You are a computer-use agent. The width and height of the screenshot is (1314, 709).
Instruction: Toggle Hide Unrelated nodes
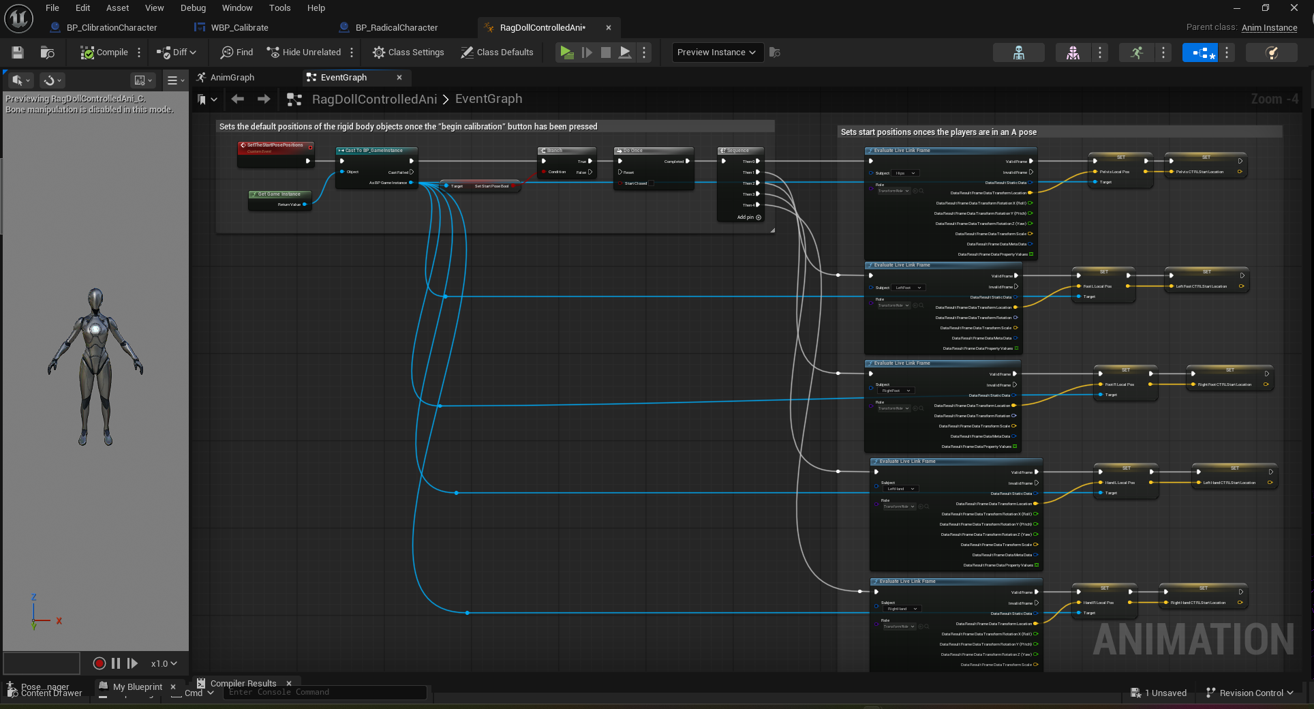[x=304, y=52]
